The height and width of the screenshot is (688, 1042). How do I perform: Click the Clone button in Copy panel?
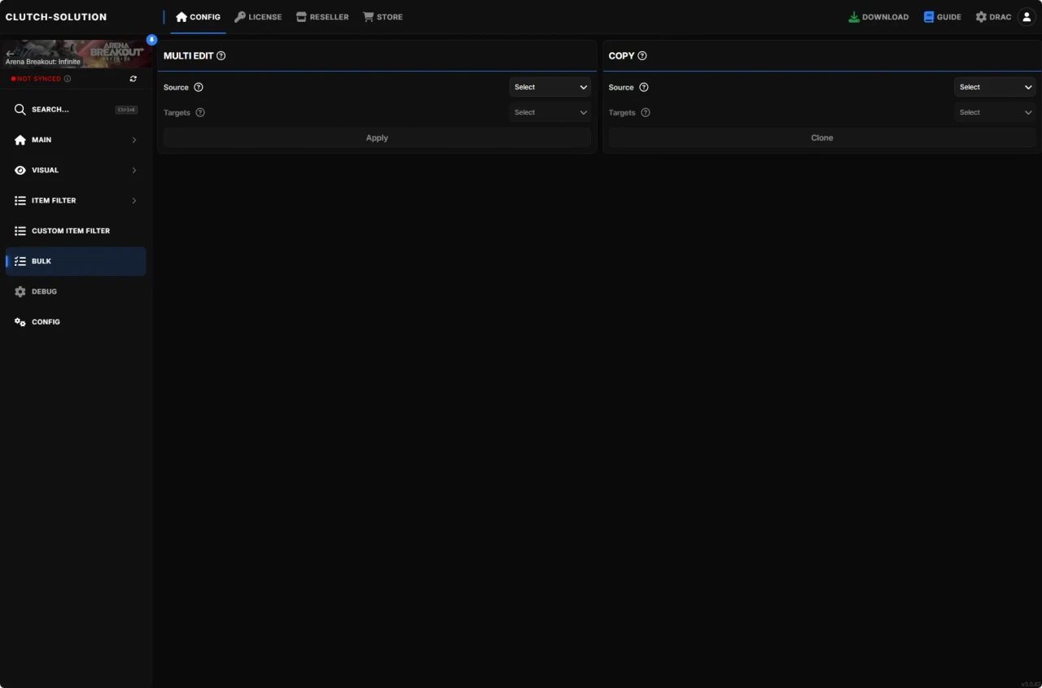coord(821,137)
